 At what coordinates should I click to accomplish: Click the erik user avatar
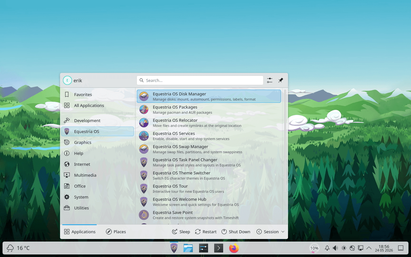pyautogui.click(x=67, y=80)
